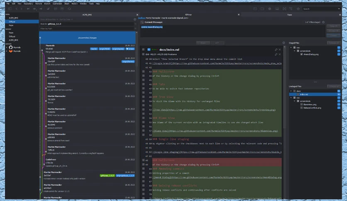Click the Filter by Path field

87,29
